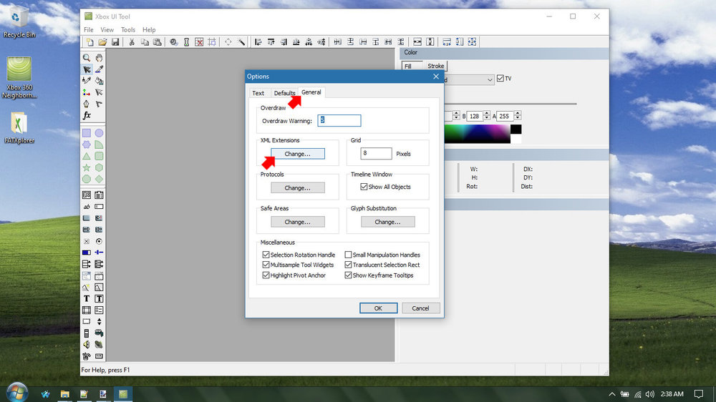Click the Paste toolbar icon
Image resolution: width=716 pixels, height=402 pixels.
click(157, 42)
